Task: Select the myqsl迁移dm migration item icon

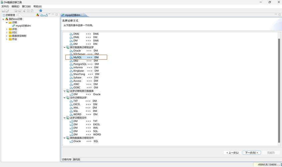Action: point(13,26)
